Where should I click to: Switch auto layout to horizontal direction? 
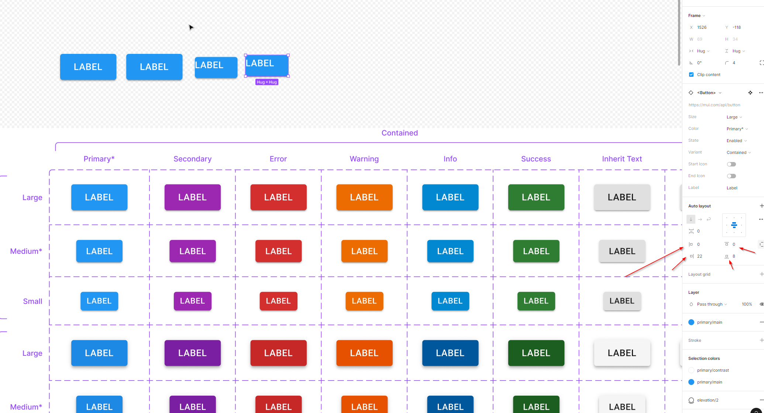coord(700,219)
